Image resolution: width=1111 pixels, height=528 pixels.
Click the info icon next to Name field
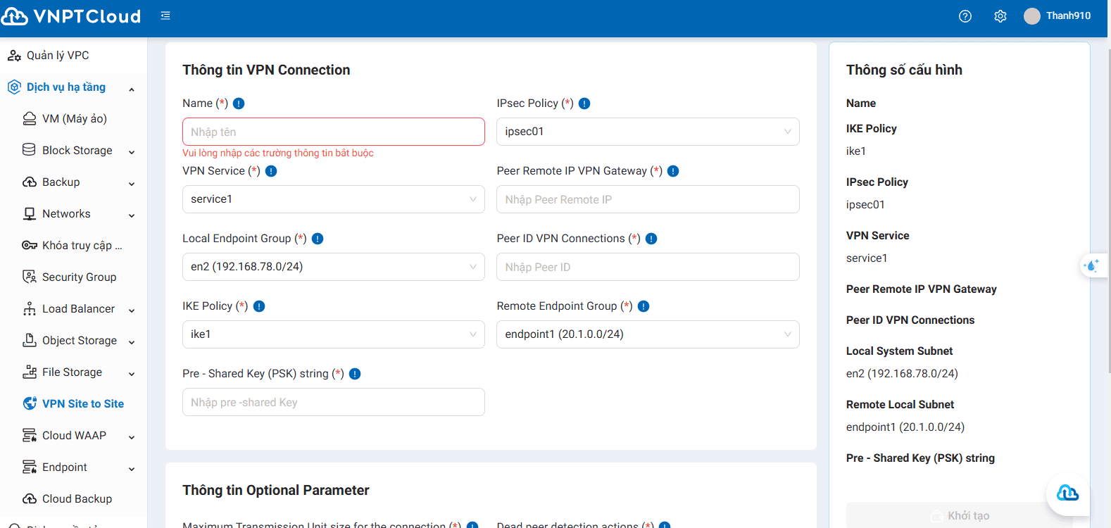click(x=238, y=103)
